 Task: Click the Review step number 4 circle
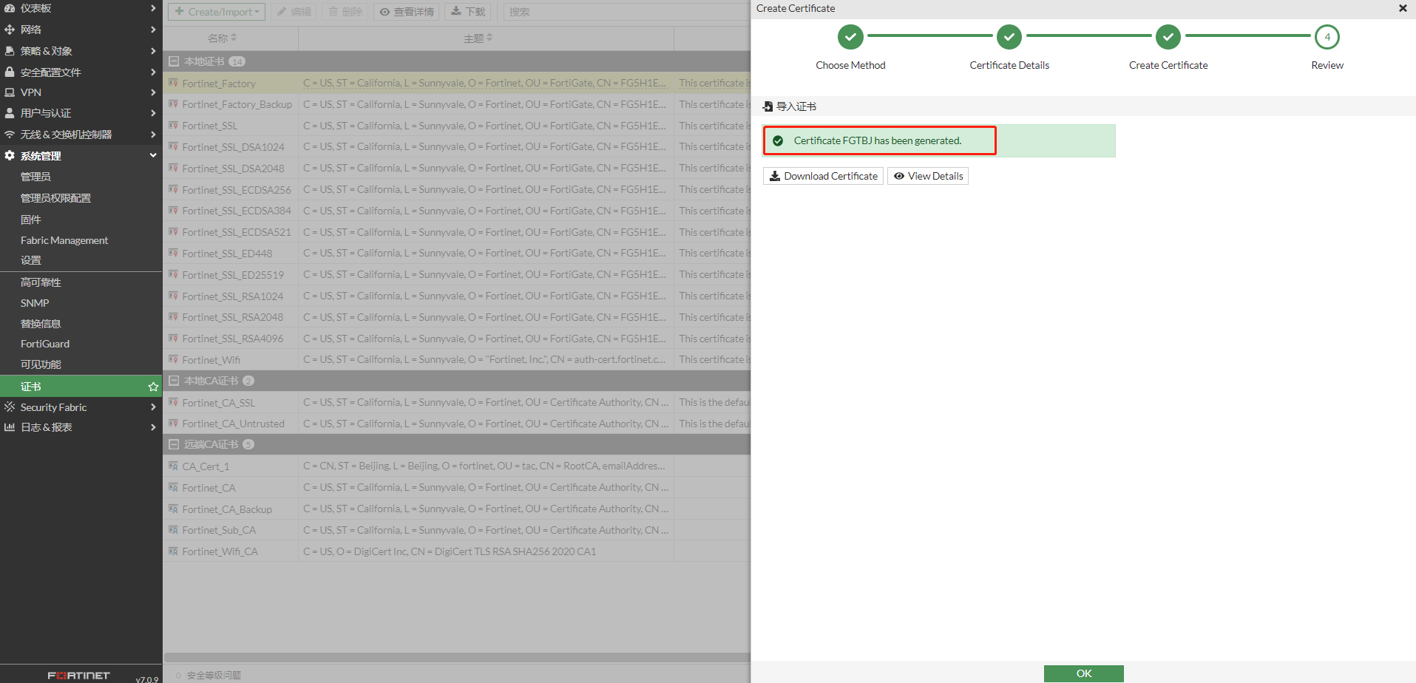(x=1327, y=36)
